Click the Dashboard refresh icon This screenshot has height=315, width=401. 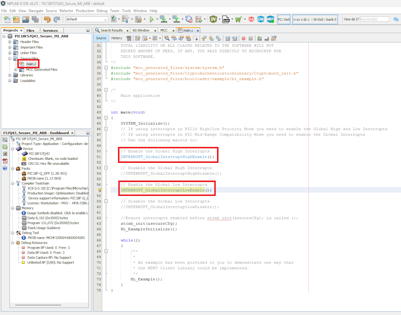pos(5,146)
